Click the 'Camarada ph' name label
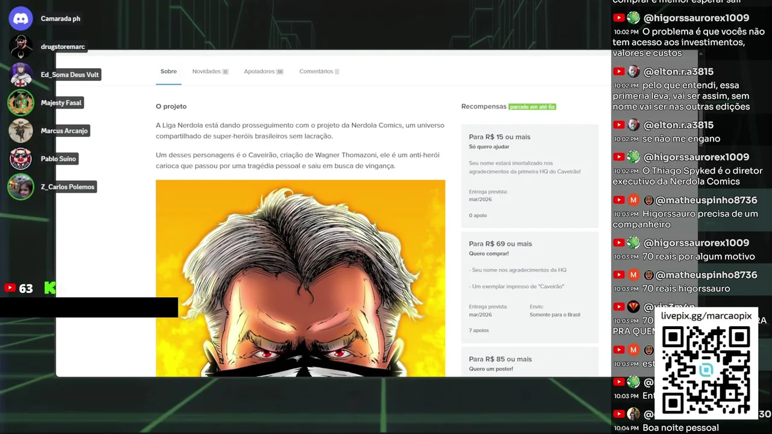 [60, 19]
